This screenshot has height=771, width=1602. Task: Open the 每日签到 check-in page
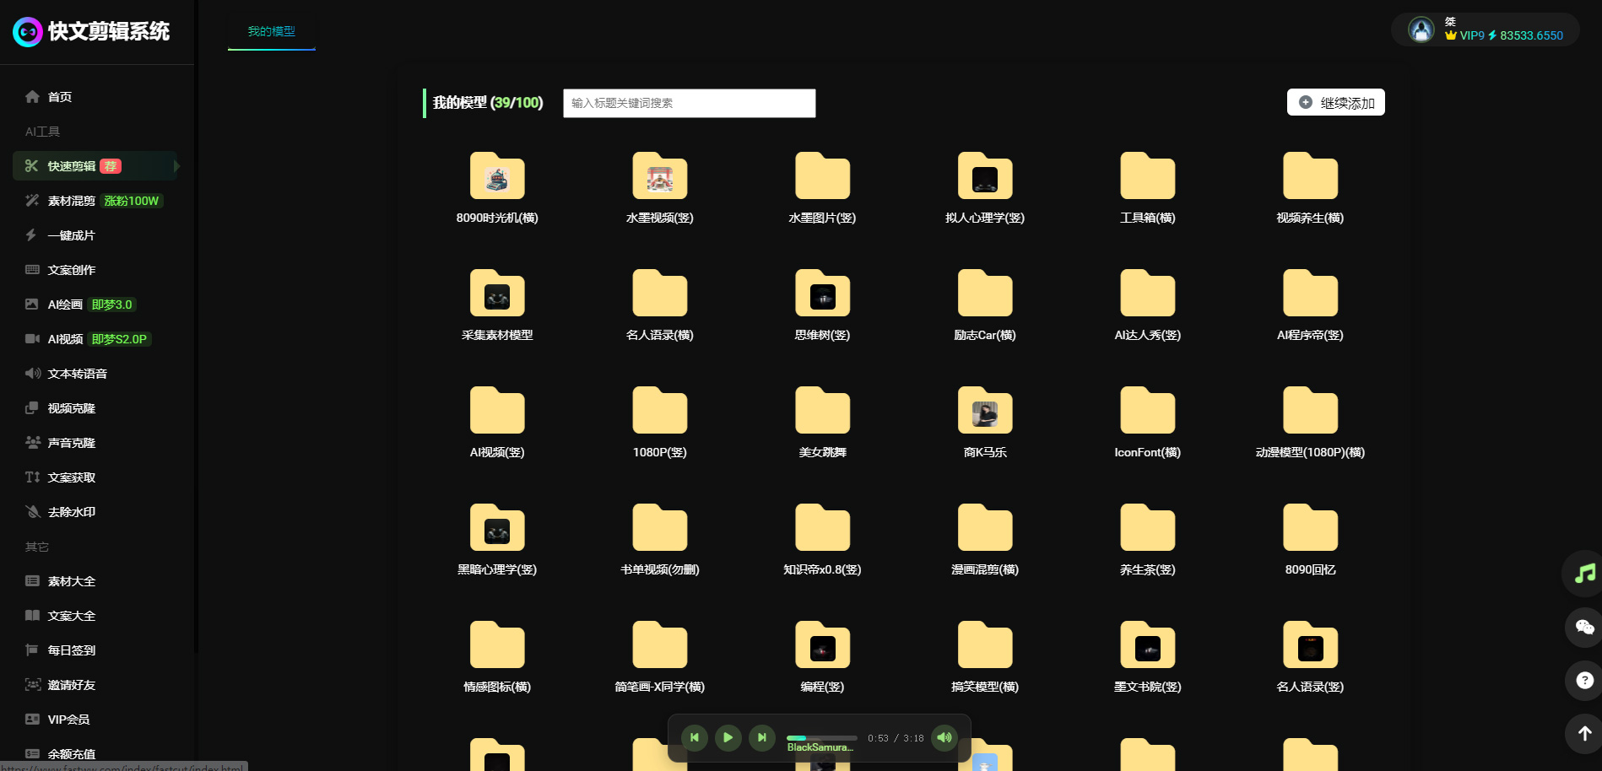(71, 650)
